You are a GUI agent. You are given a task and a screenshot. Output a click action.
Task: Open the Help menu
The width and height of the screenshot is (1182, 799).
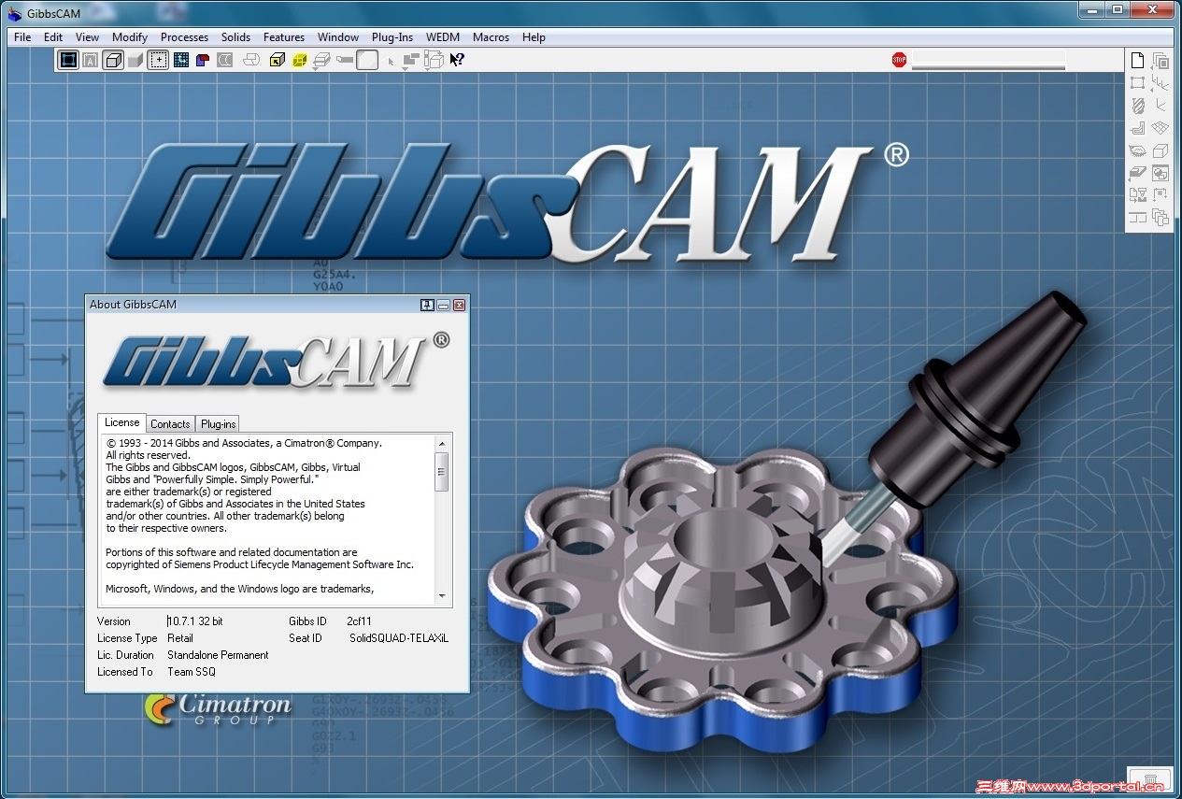pyautogui.click(x=534, y=37)
